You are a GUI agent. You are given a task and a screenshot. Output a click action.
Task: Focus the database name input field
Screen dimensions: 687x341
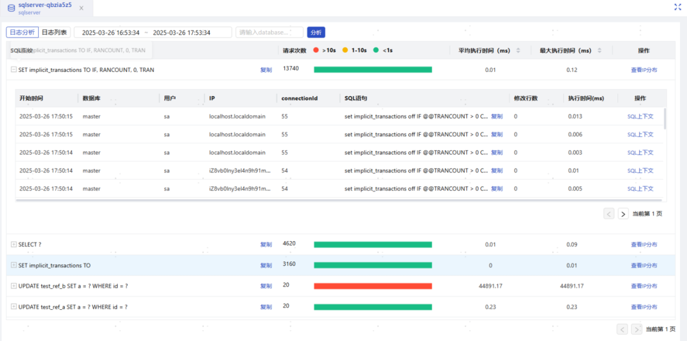[270, 32]
